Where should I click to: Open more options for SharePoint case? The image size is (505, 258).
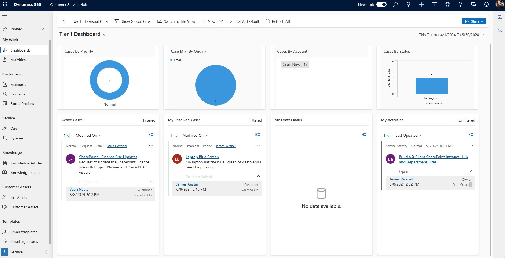pyautogui.click(x=151, y=146)
